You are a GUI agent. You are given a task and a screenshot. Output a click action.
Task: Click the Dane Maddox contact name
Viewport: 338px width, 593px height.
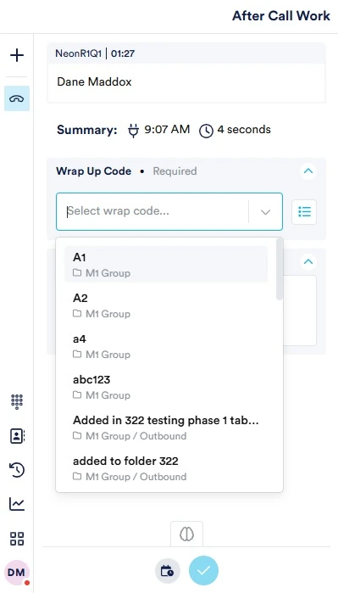(94, 81)
